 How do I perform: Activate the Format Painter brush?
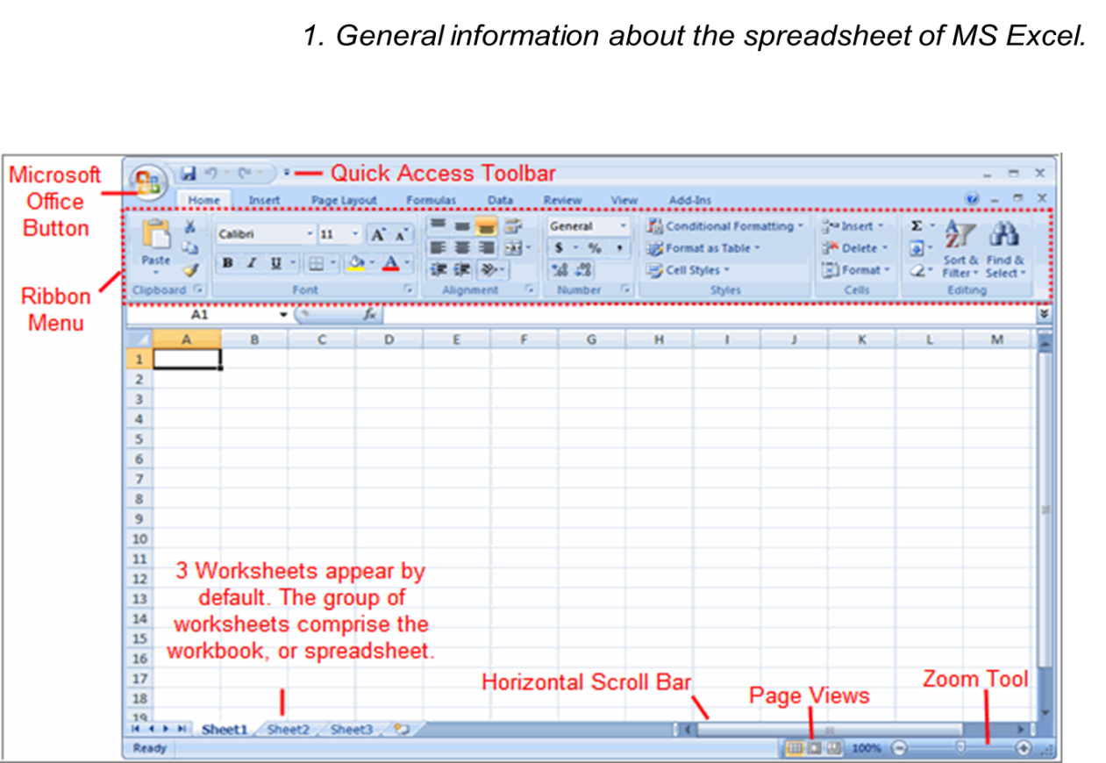189,270
